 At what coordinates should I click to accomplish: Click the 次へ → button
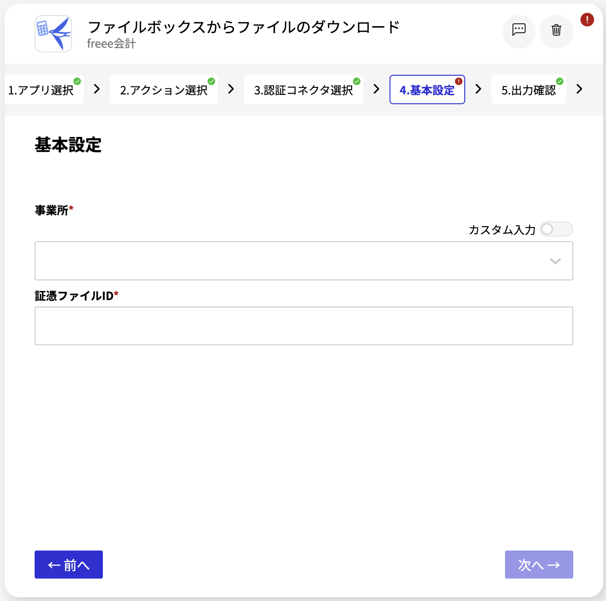539,565
